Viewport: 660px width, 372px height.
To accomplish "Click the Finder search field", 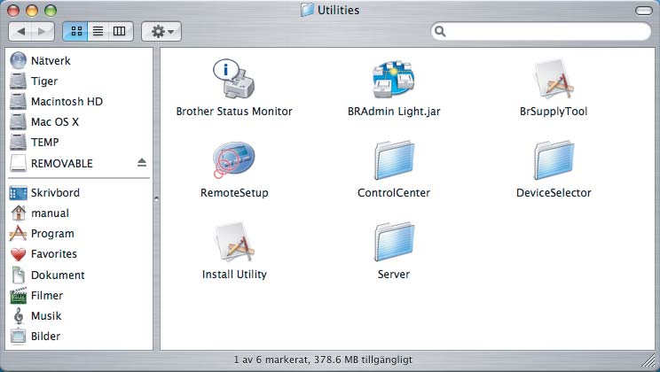I will click(541, 32).
